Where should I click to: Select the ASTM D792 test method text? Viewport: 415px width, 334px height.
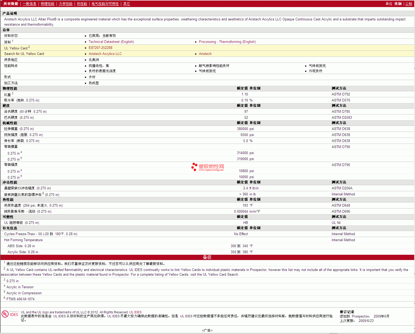coord(341,94)
